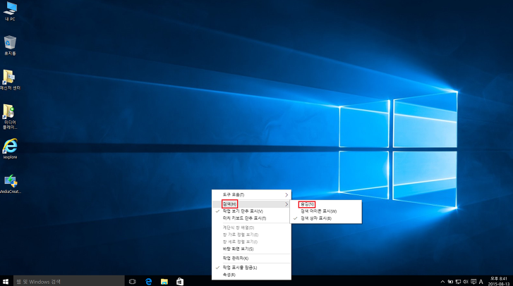Open the Windows Store taskbar icon
Viewport: 513px width, 286px height.
click(x=180, y=281)
